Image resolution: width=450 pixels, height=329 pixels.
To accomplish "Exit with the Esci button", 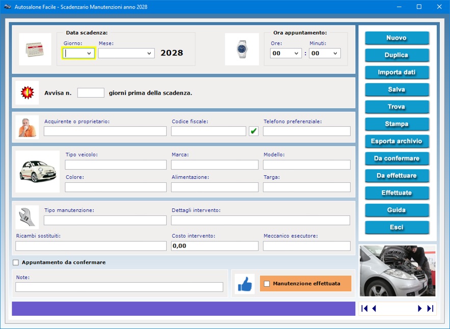I will click(x=396, y=227).
